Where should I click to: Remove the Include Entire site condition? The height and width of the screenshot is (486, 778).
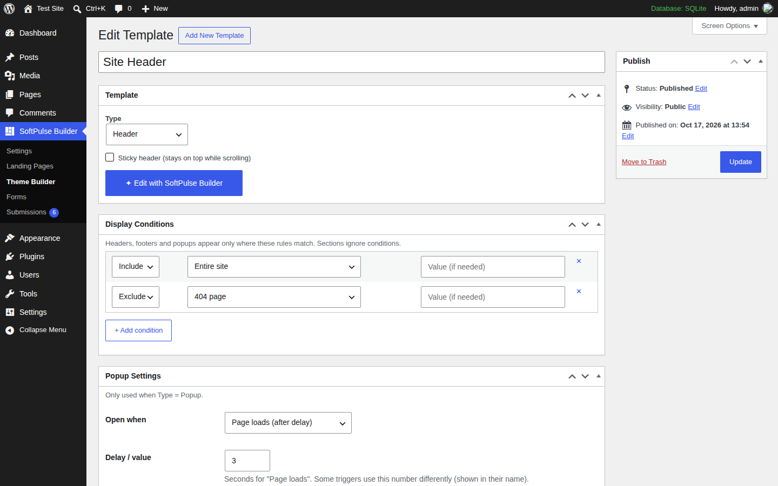point(579,261)
